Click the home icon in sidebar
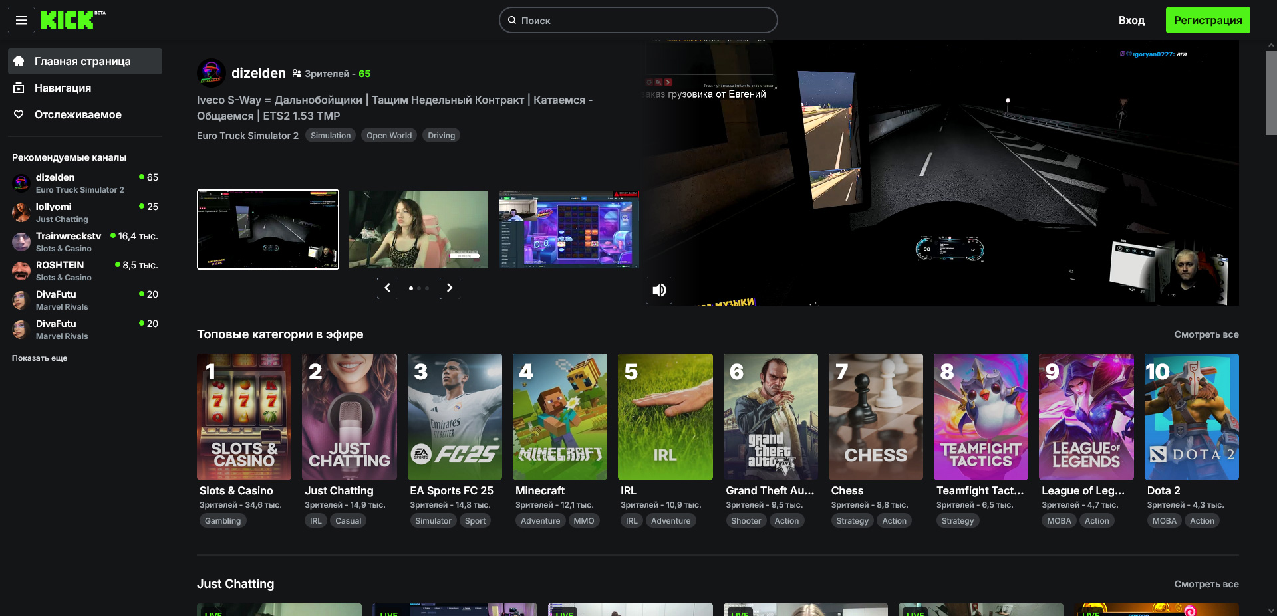The height and width of the screenshot is (616, 1277). [x=19, y=61]
